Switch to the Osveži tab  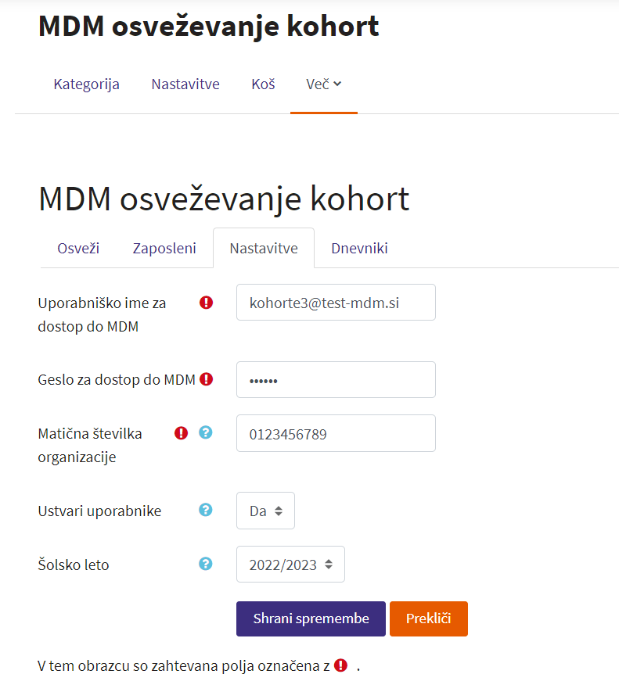[77, 249]
